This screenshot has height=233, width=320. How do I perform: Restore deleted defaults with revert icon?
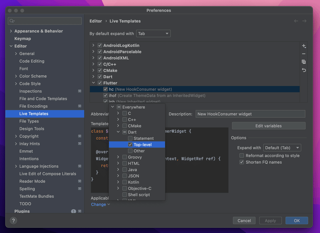[x=304, y=70]
